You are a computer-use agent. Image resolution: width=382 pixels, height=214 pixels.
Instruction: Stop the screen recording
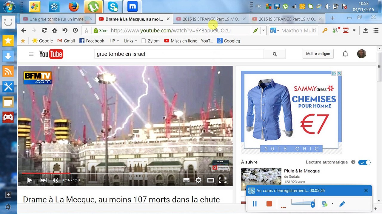pos(269,204)
